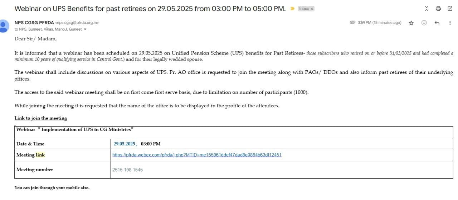Open the three-dot More options menu
This screenshot has width=458, height=200.
click(450, 23)
